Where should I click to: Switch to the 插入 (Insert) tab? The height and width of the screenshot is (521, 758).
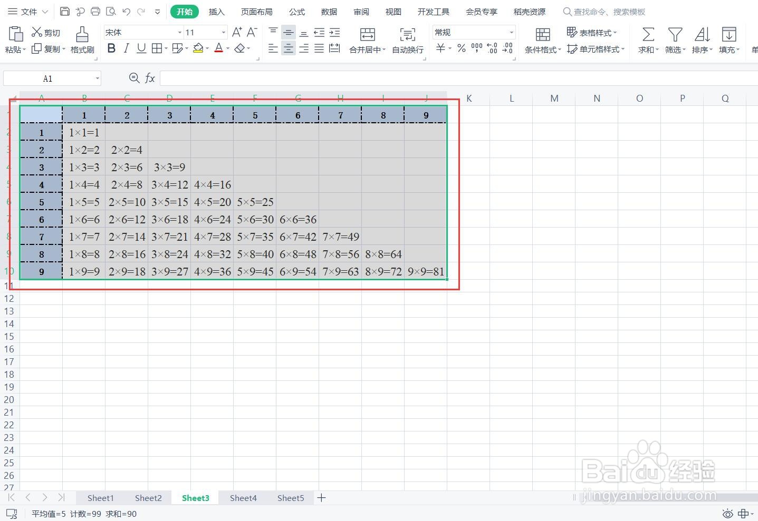click(216, 12)
